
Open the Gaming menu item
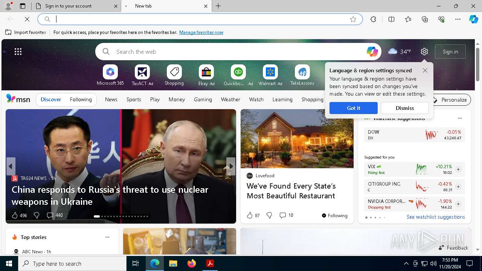[203, 99]
